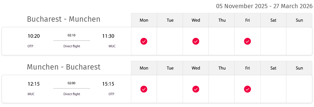Click Friday checkmark for Munchen - Bucharest flight
This screenshot has height=107, width=314.
(248, 89)
